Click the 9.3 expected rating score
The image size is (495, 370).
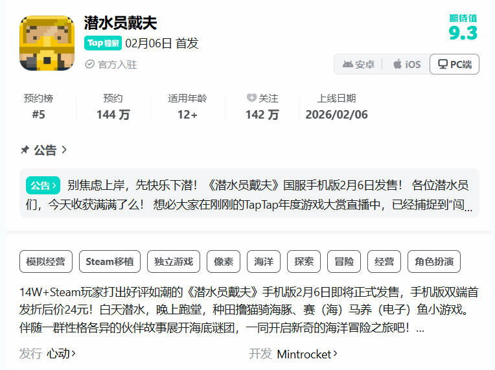point(463,33)
